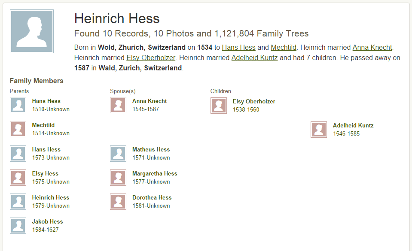Viewport: 412px width, 251px height.
Task: Open the Hans Hess link in biography
Action: click(238, 48)
